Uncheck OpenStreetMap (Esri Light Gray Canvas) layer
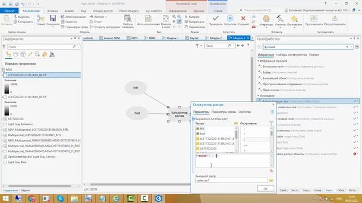 (x=5, y=157)
